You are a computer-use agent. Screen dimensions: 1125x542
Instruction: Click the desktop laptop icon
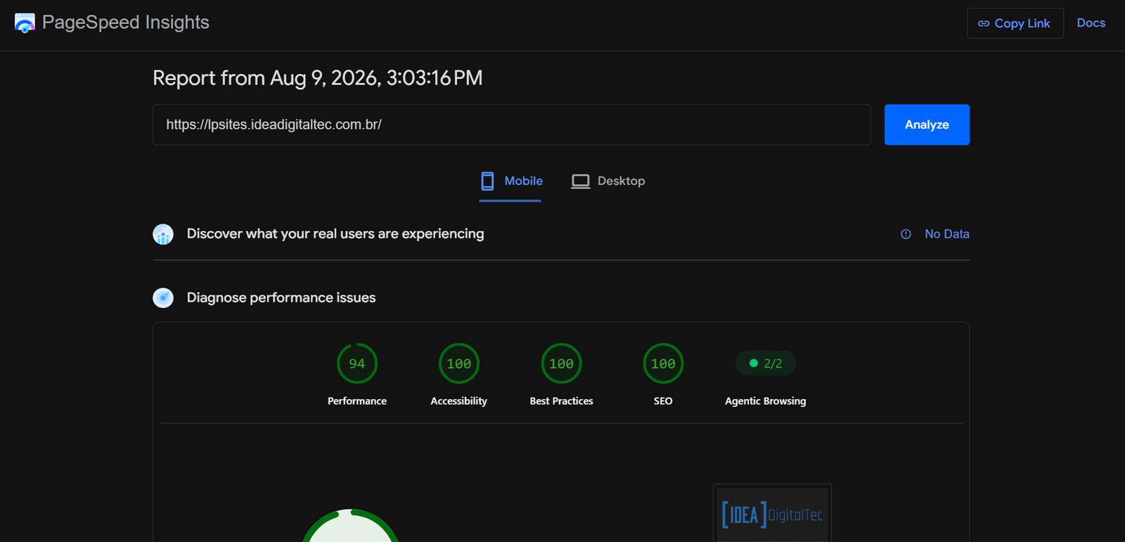(x=581, y=181)
